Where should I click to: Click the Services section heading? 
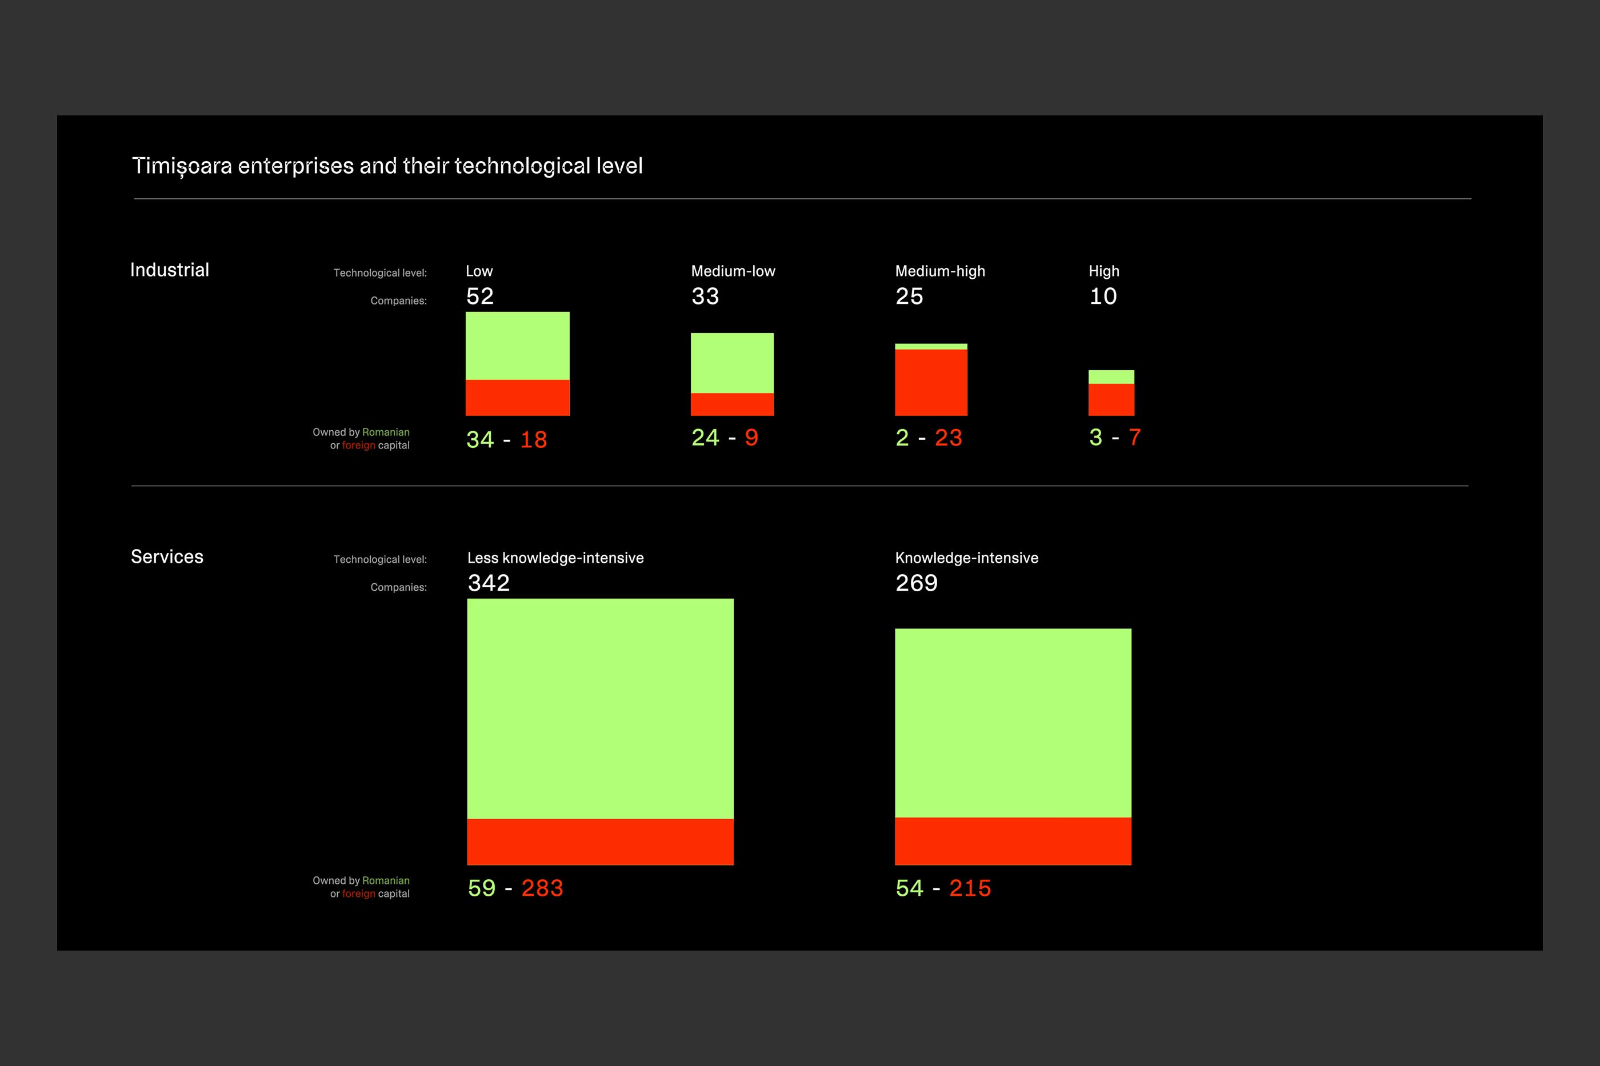[167, 557]
